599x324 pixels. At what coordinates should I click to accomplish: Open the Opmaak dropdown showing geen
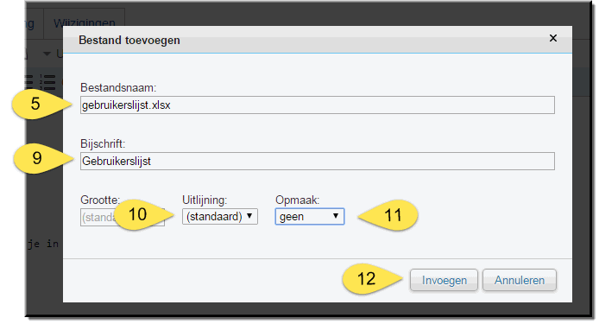[310, 217]
